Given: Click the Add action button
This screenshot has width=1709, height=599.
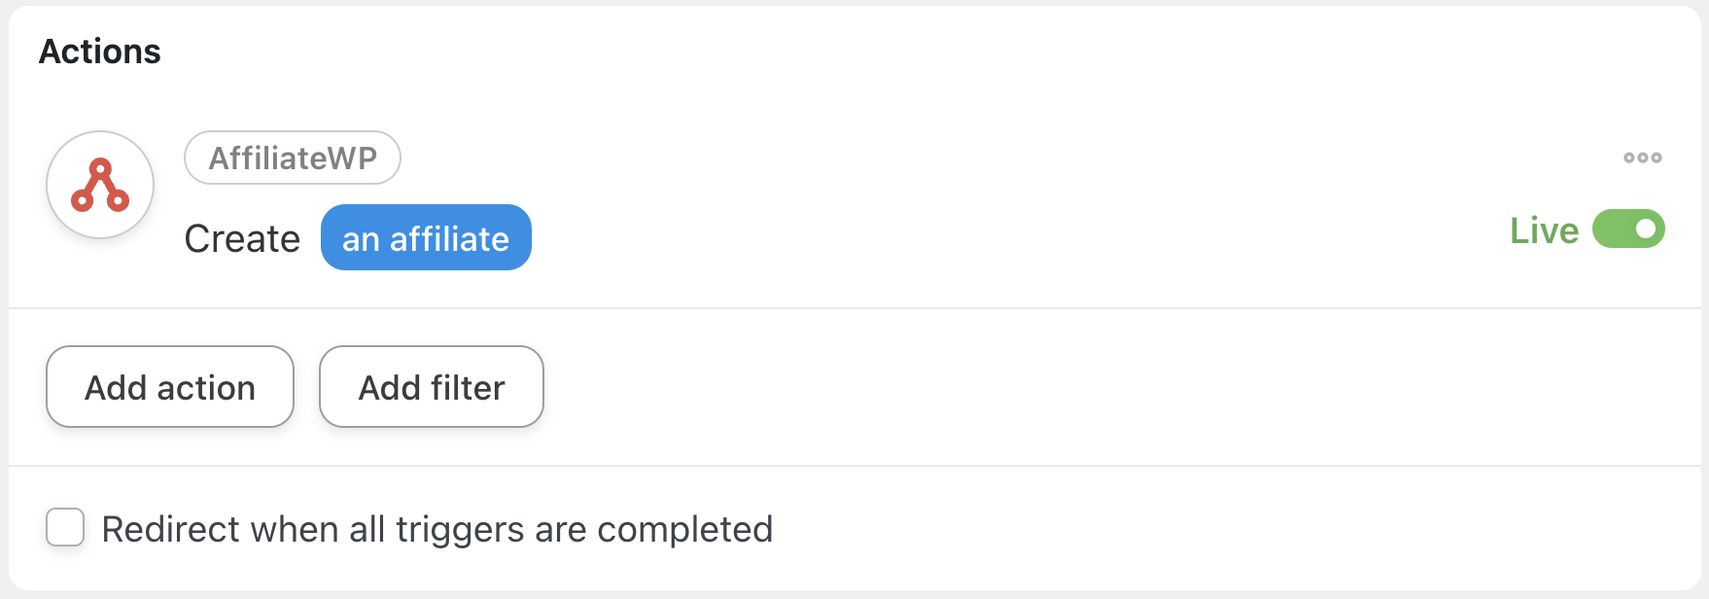Looking at the screenshot, I should coord(170,387).
